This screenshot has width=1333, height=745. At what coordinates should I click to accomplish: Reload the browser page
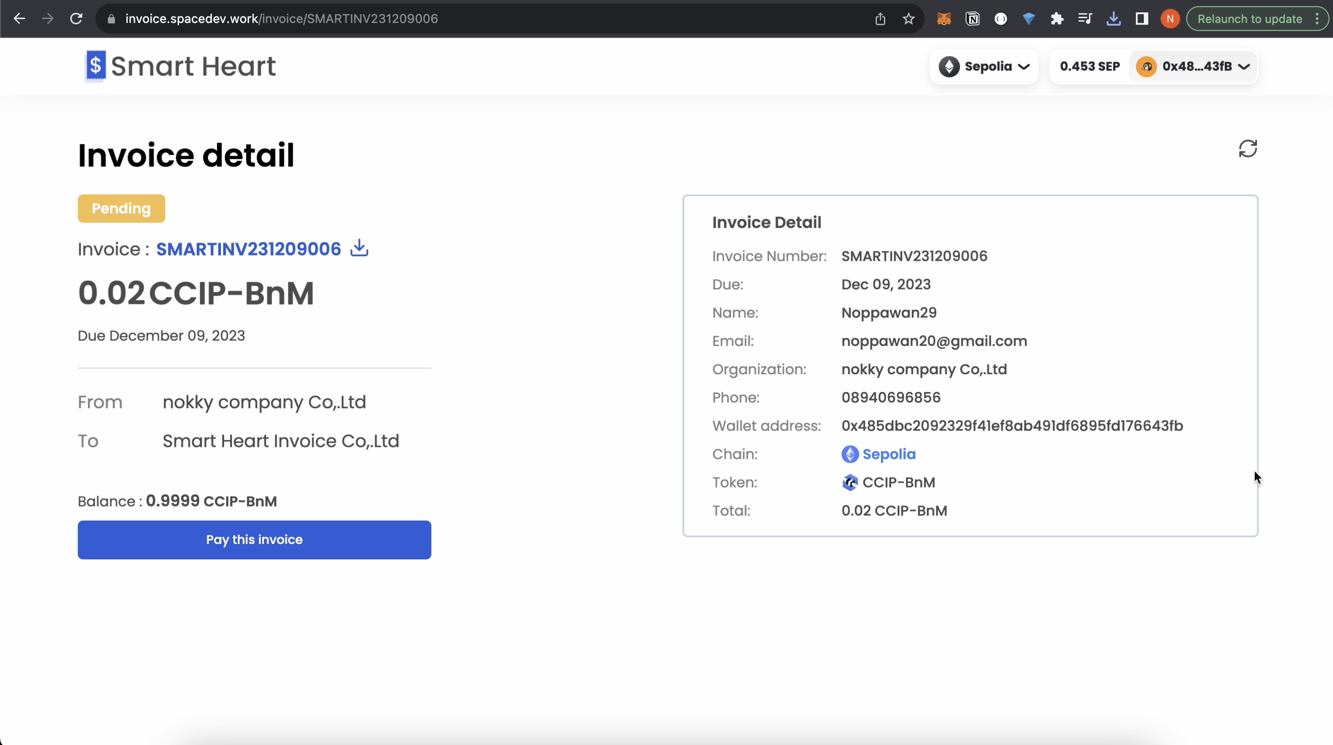coord(76,19)
